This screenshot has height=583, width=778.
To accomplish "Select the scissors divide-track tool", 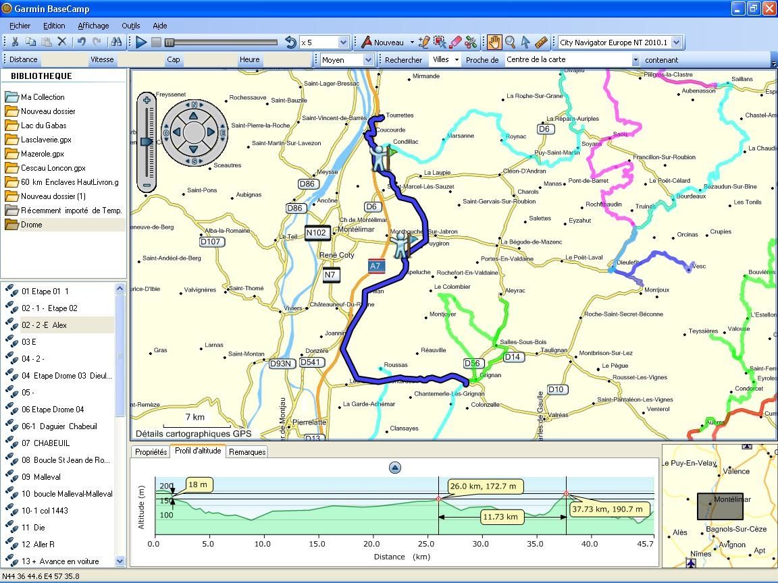I will [470, 42].
